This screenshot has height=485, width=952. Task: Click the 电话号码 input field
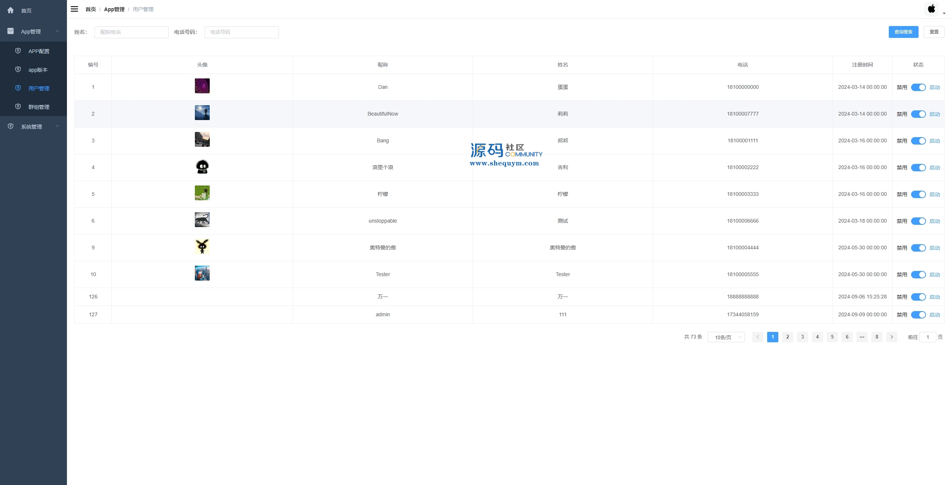(x=241, y=32)
